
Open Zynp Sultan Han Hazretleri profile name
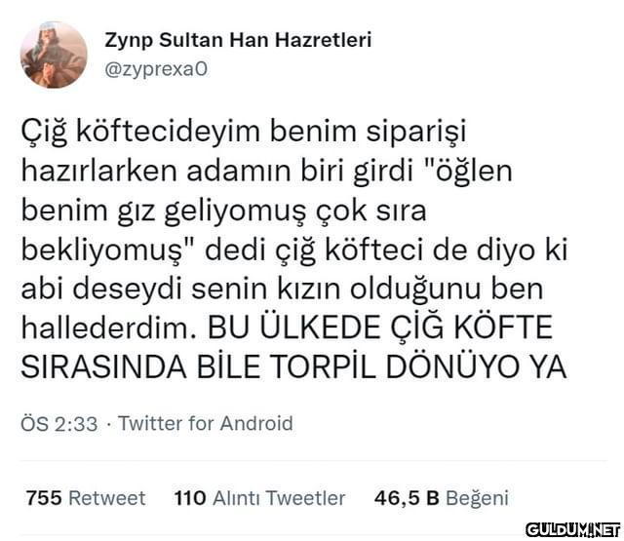click(x=238, y=41)
